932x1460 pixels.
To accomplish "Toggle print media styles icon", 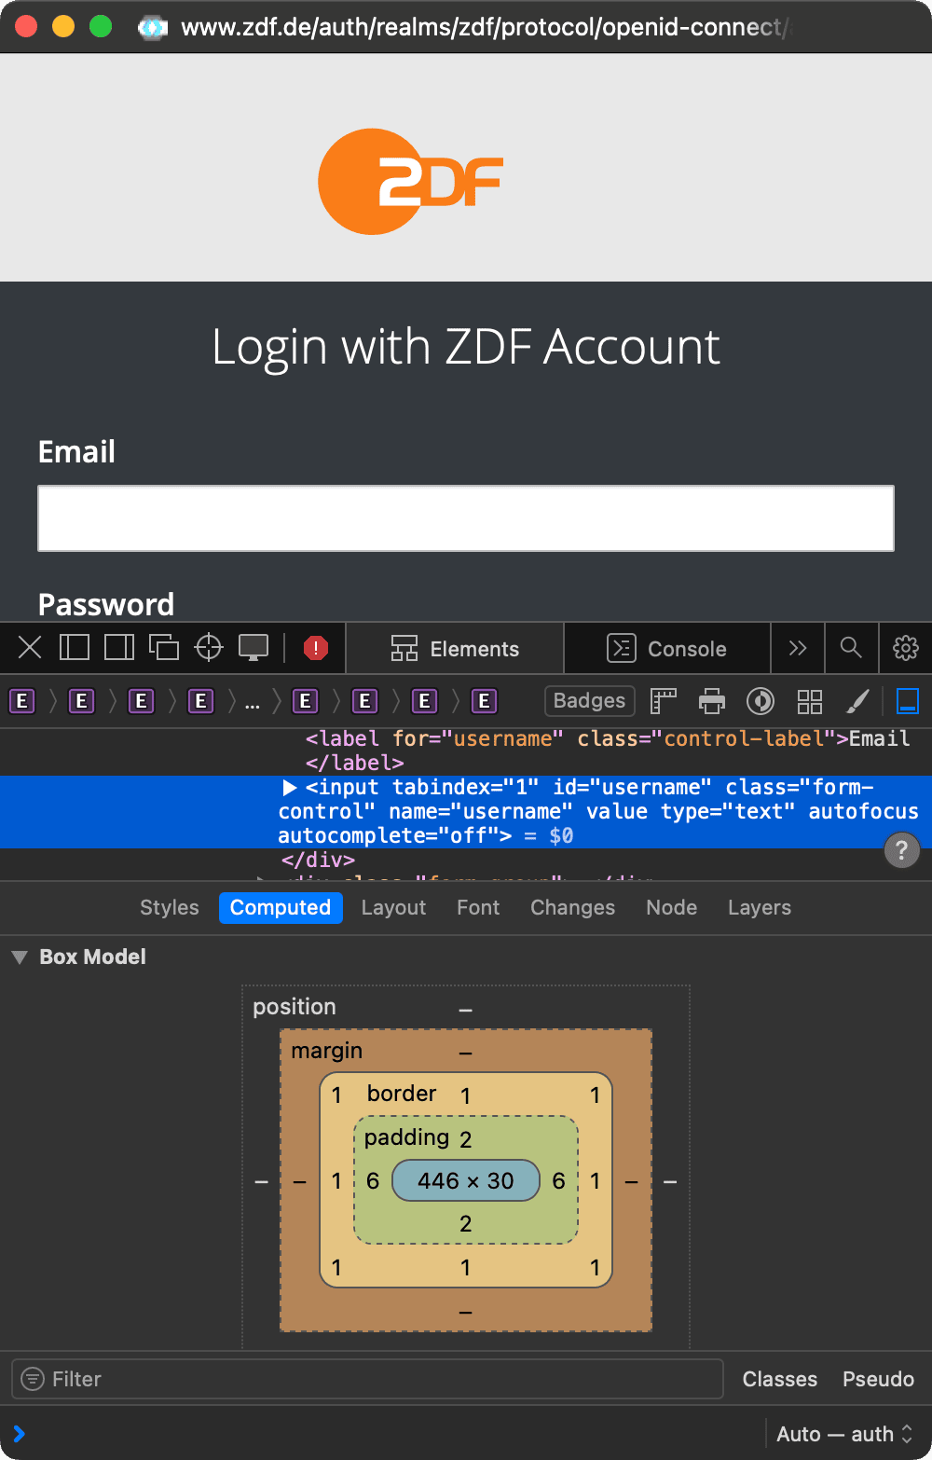I will click(712, 701).
